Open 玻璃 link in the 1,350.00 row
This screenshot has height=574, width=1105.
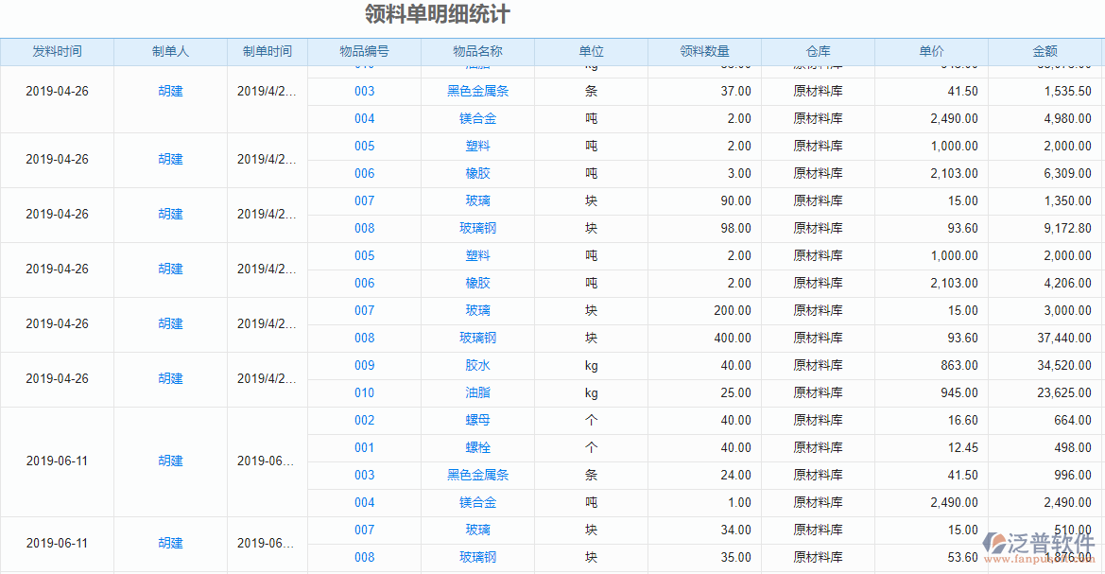click(477, 200)
